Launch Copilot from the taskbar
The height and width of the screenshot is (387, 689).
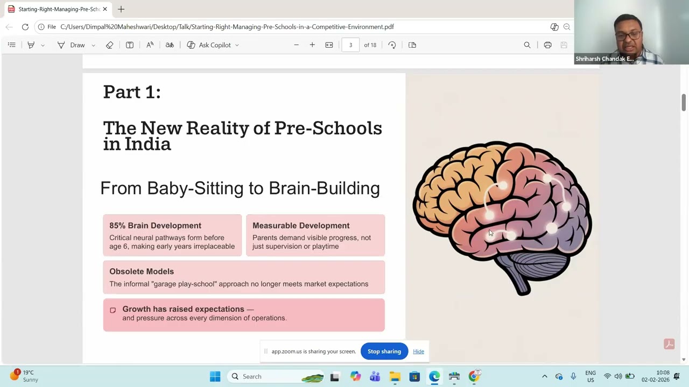point(355,377)
